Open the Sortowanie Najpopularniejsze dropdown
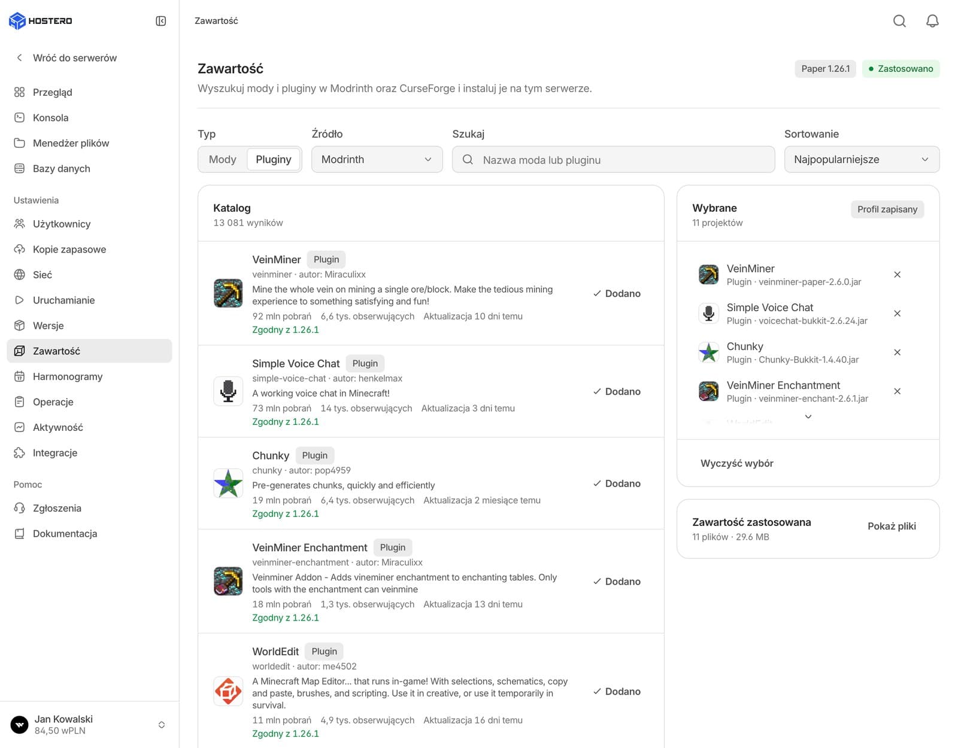 (x=862, y=160)
